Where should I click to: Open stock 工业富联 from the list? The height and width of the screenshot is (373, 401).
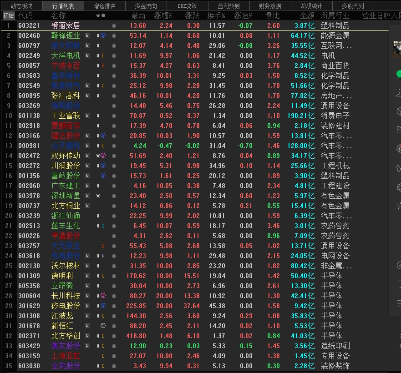tap(66, 116)
